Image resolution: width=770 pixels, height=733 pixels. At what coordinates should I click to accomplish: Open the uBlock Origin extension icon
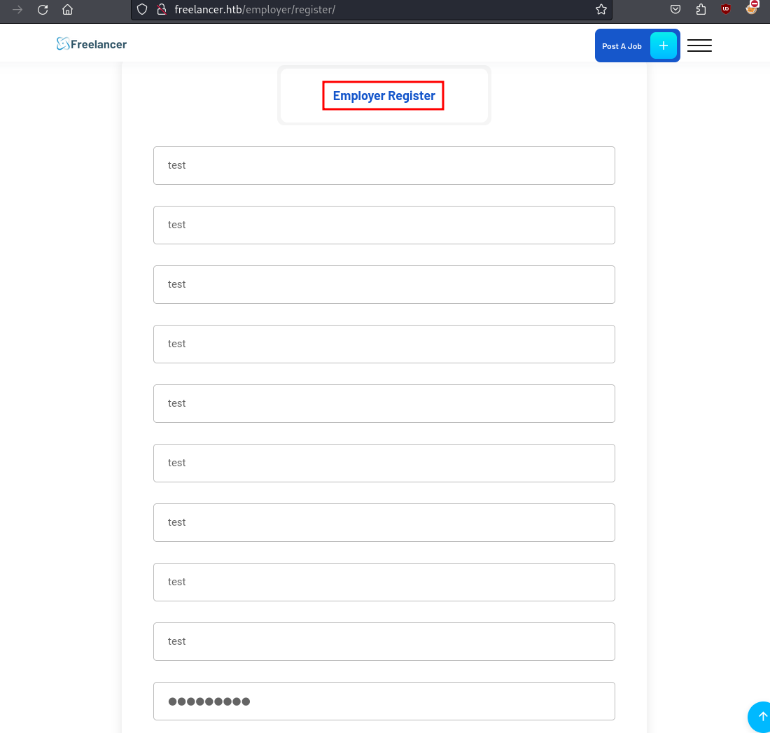726,10
